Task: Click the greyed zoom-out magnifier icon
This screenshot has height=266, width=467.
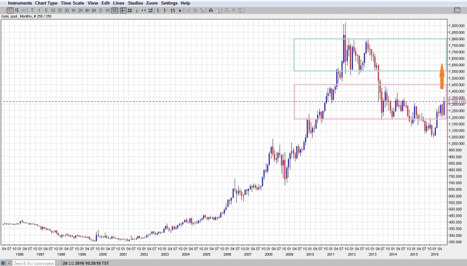Action: (233, 10)
